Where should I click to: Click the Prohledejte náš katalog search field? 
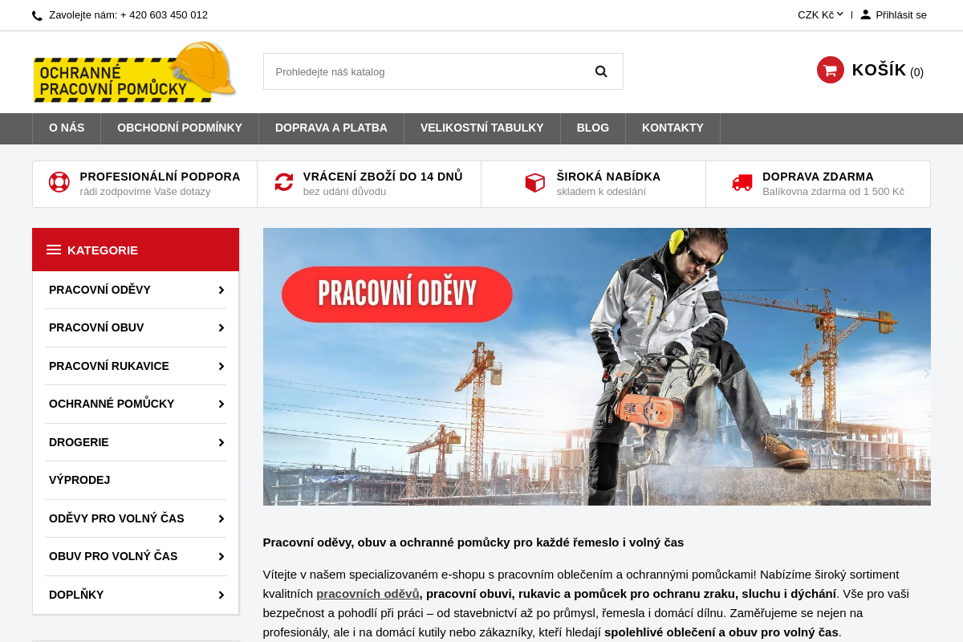425,71
